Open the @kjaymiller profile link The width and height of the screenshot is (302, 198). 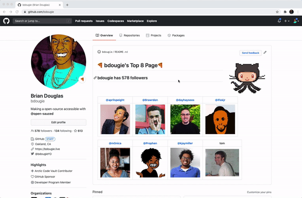(x=185, y=143)
